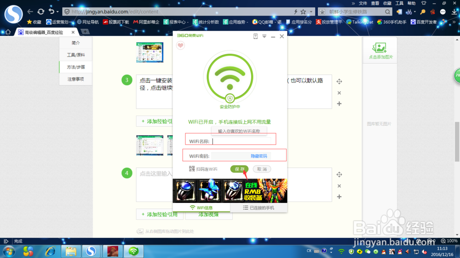Open Internet Explorer from the taskbar
Image resolution: width=460 pixels, height=258 pixels.
click(x=50, y=251)
